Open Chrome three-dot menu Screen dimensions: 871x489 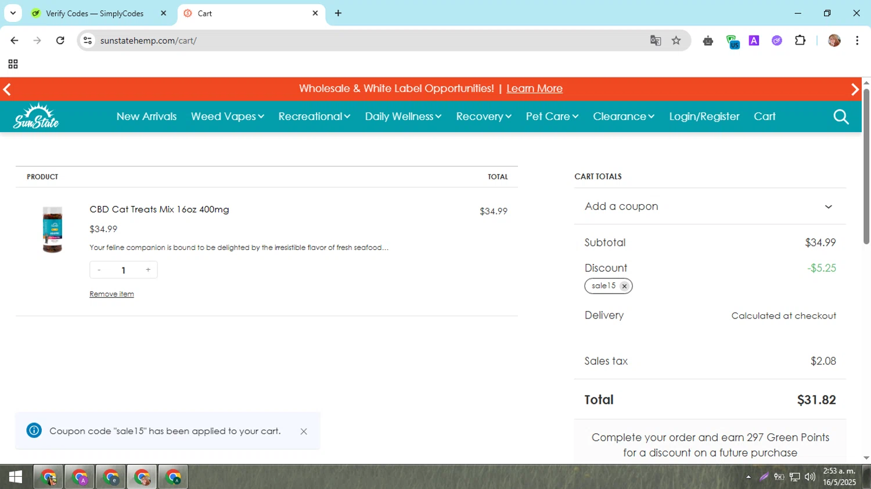(x=857, y=41)
